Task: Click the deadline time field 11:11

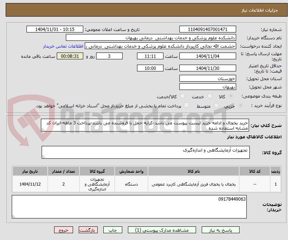Action: [150, 56]
